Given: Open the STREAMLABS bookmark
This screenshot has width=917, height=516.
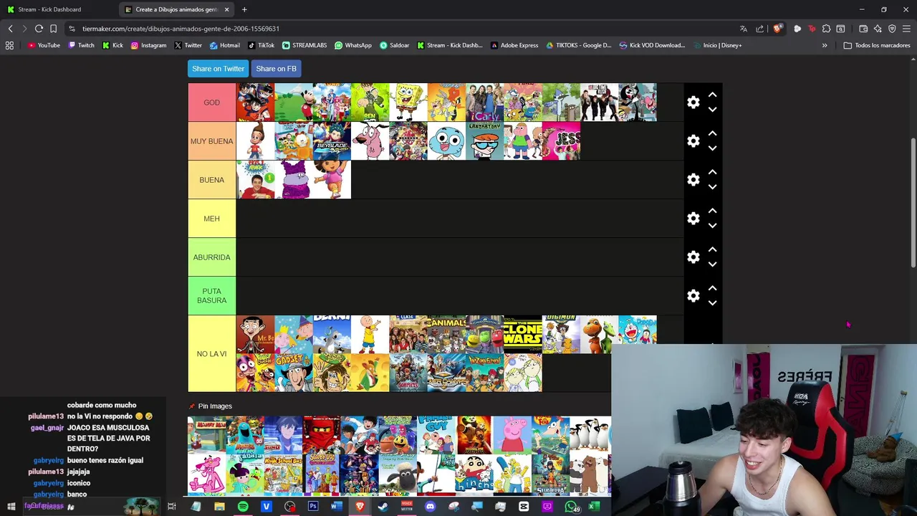Looking at the screenshot, I should tap(304, 45).
